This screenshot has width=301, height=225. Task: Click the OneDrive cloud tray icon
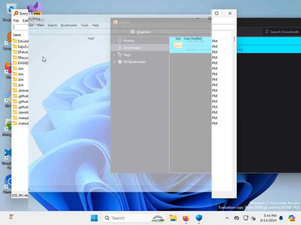[x=237, y=218]
